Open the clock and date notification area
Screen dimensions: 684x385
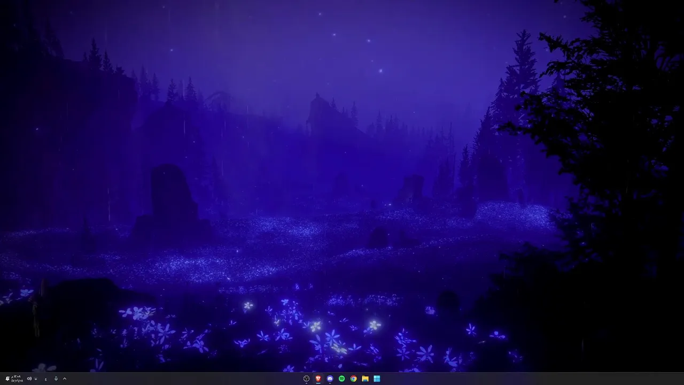point(15,379)
